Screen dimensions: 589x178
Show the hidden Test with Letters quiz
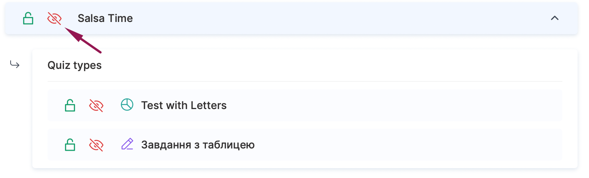click(x=96, y=105)
